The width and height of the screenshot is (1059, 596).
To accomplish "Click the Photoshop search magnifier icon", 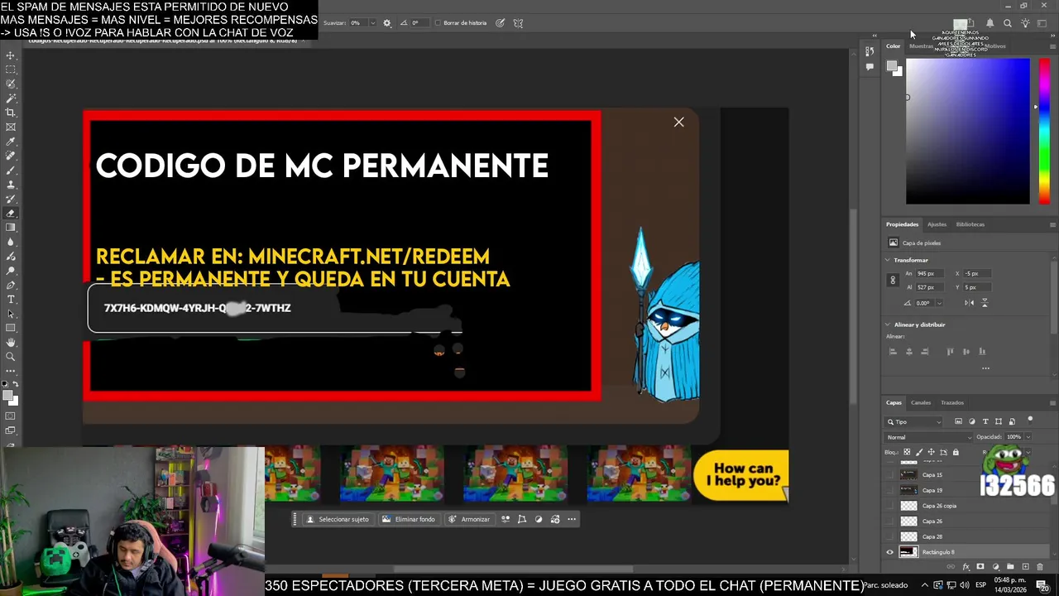I will [x=1007, y=23].
